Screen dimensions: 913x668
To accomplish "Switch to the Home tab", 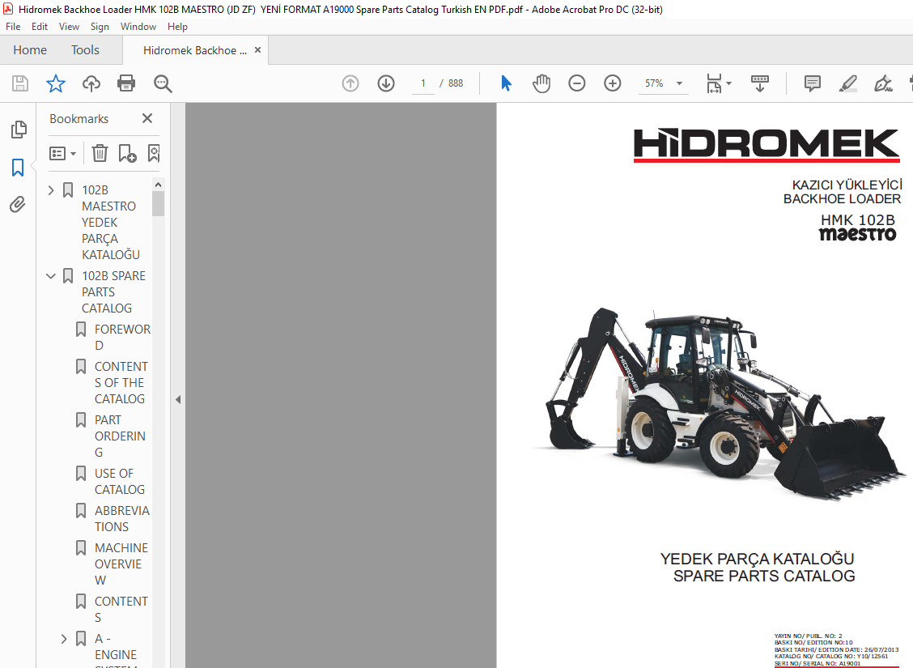I will (x=30, y=50).
